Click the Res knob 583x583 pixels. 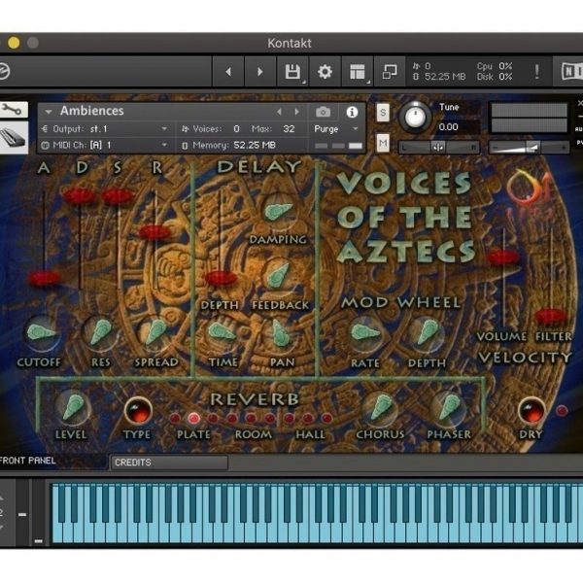click(x=100, y=331)
